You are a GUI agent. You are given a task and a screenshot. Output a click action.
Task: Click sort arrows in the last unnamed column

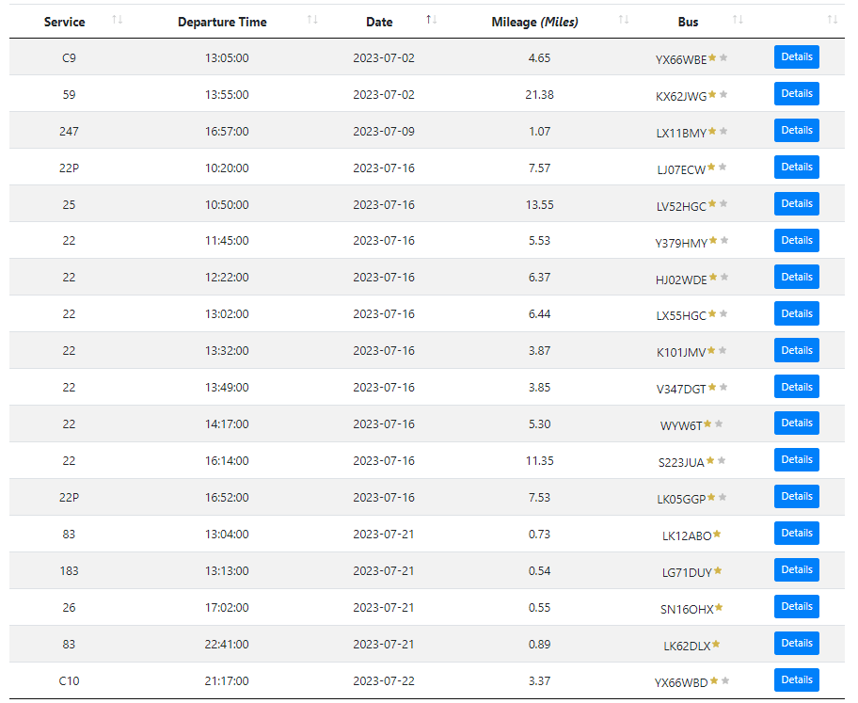[832, 20]
